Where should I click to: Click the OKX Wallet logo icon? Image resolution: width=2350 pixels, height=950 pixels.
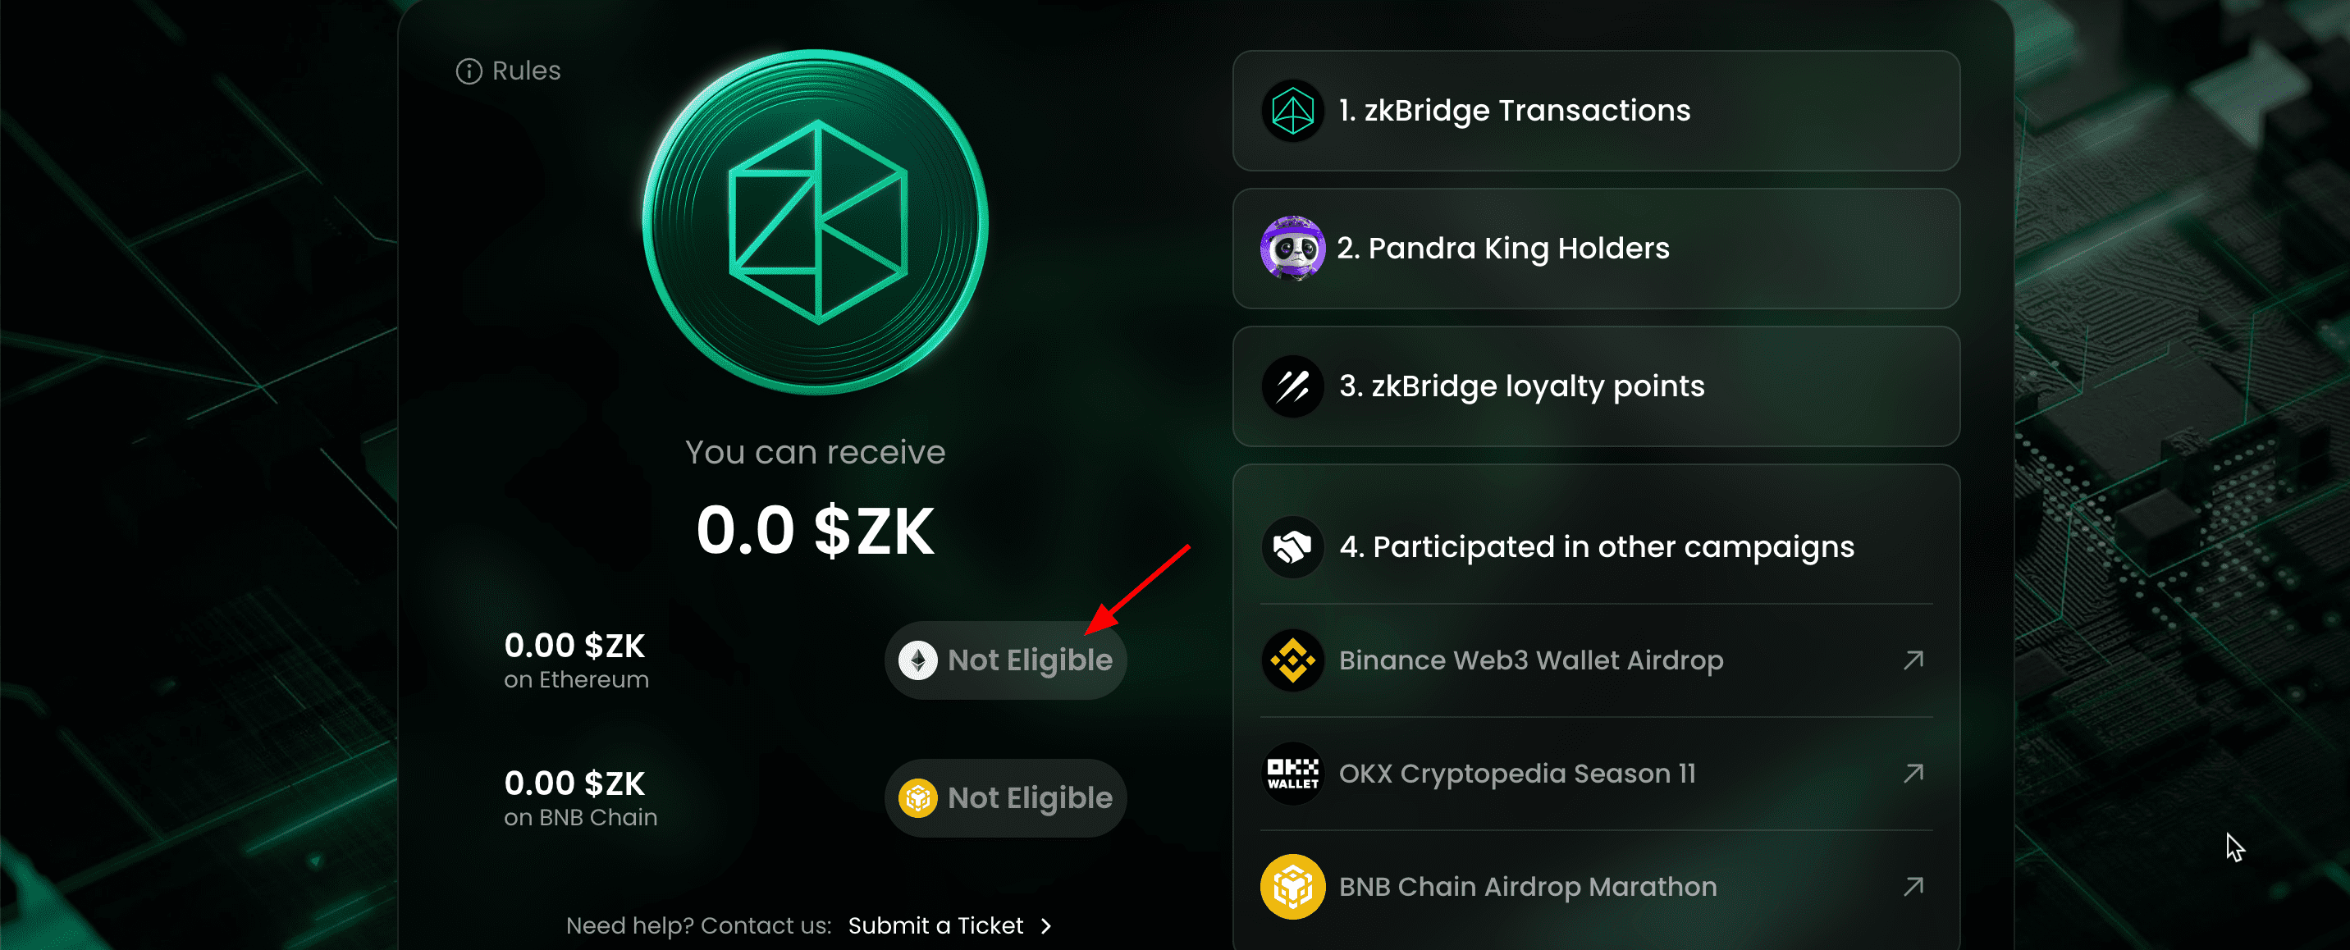pyautogui.click(x=1292, y=773)
